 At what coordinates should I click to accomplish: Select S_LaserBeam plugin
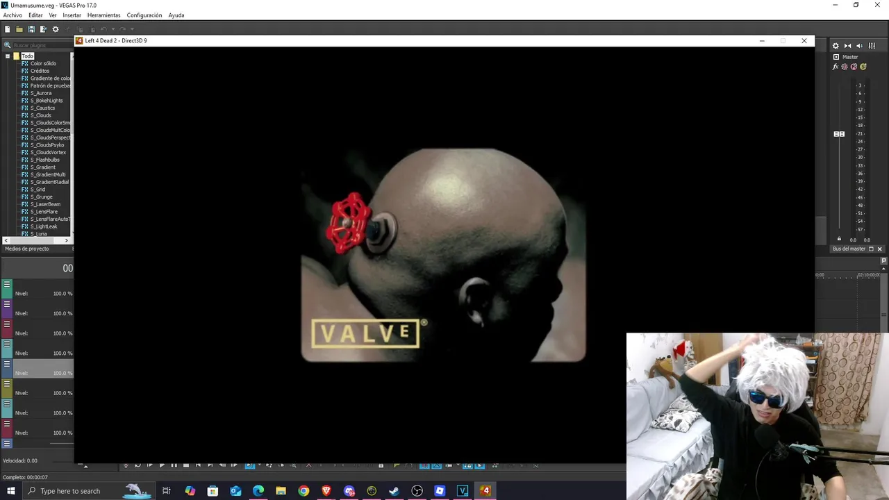coord(45,204)
